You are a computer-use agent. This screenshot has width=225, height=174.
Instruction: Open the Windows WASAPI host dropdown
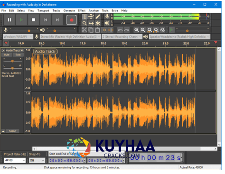(x=18, y=37)
